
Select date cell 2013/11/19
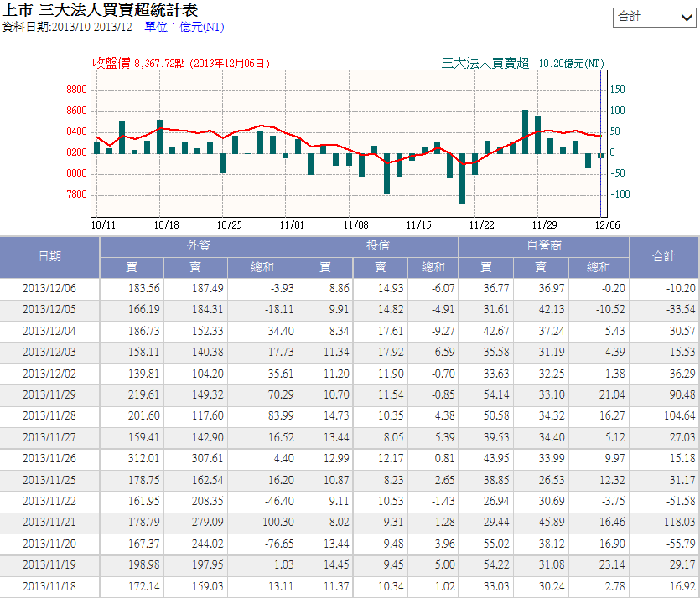coord(49,565)
